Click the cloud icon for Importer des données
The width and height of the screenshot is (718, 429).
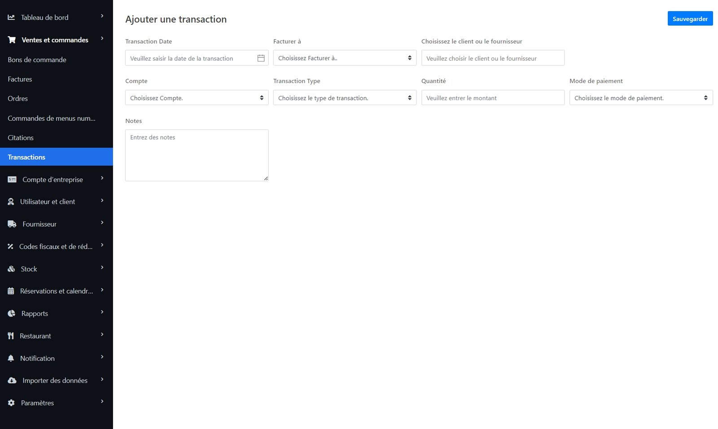coord(12,381)
